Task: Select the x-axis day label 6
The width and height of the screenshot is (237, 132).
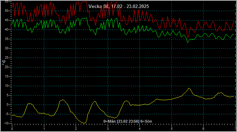Action: (x=204, y=129)
